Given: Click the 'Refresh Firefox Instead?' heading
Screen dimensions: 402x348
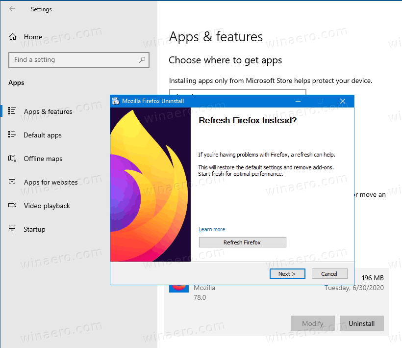Looking at the screenshot, I should 248,120.
